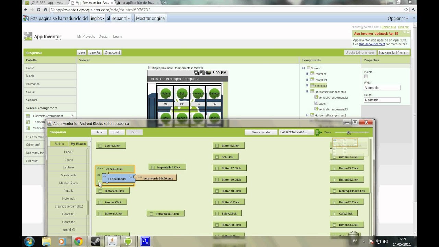Switch to the Built-In blocks tab
This screenshot has height=247, width=439.
point(59,144)
